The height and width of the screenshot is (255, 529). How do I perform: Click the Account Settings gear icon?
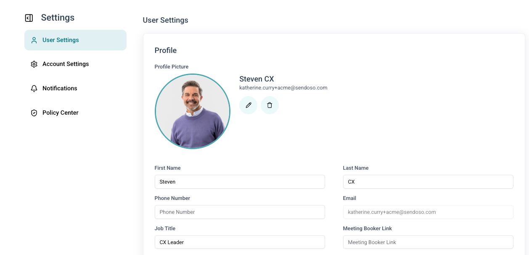34,64
